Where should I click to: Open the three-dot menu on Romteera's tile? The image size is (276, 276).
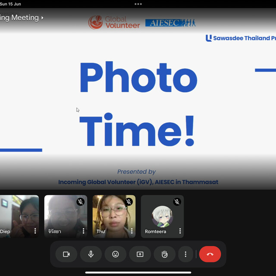tap(180, 231)
